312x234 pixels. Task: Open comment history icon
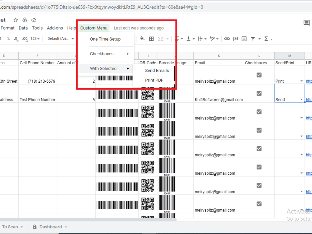point(306,23)
